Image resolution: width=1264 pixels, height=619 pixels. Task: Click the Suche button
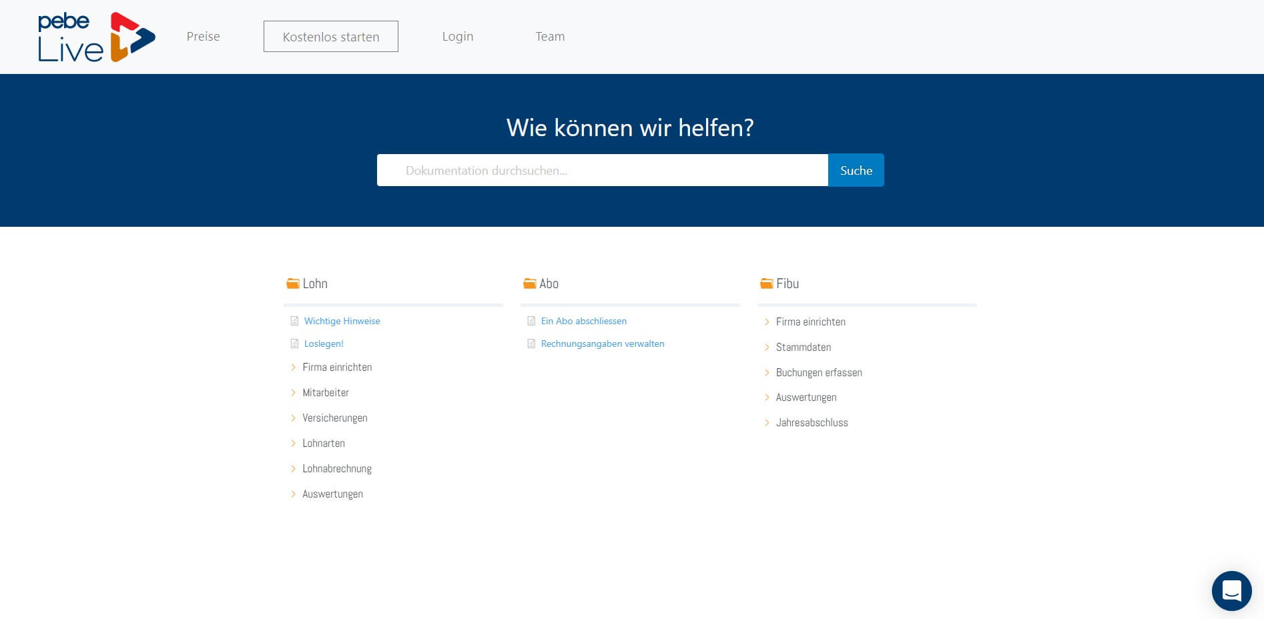point(856,170)
